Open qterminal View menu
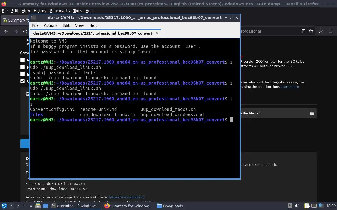 pyautogui.click(x=79, y=25)
